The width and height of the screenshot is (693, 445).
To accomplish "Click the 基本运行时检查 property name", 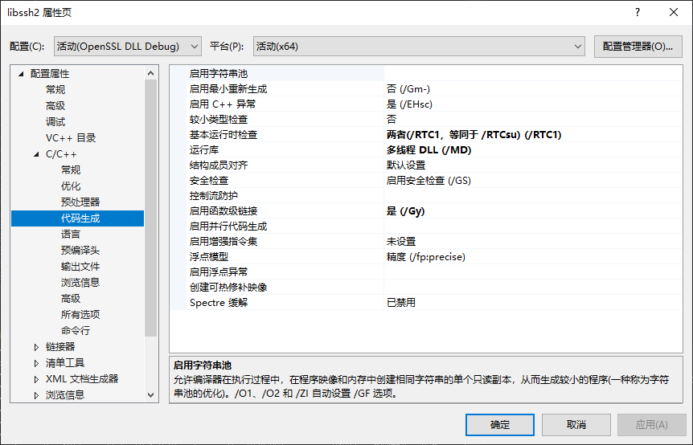I will coord(223,135).
